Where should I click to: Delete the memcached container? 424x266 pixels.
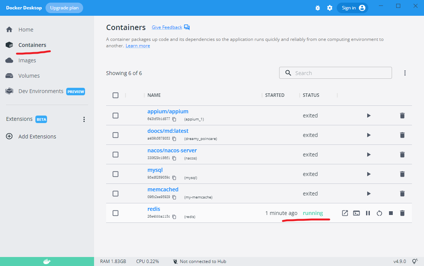tap(402, 194)
